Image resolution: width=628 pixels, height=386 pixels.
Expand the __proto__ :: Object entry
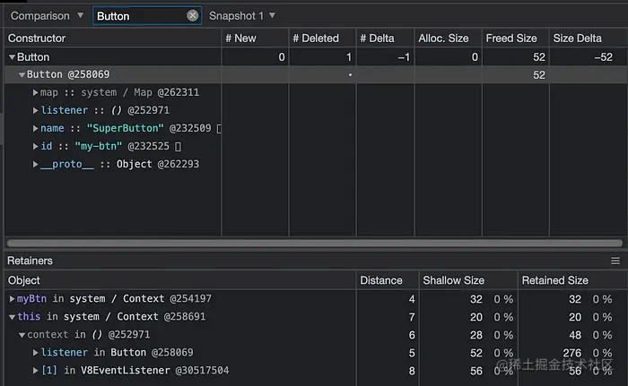[35, 165]
